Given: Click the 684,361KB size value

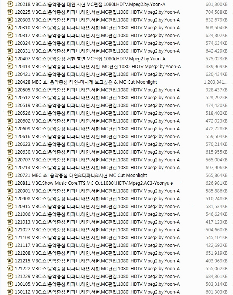Looking at the screenshot, I should point(216,276).
